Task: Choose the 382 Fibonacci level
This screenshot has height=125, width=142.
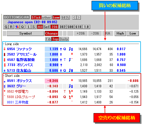Action: coord(62,27)
